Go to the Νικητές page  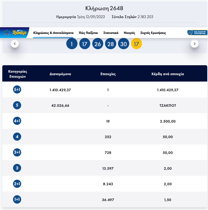(x=129, y=33)
